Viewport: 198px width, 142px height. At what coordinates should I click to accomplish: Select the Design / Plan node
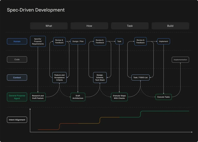(78, 41)
